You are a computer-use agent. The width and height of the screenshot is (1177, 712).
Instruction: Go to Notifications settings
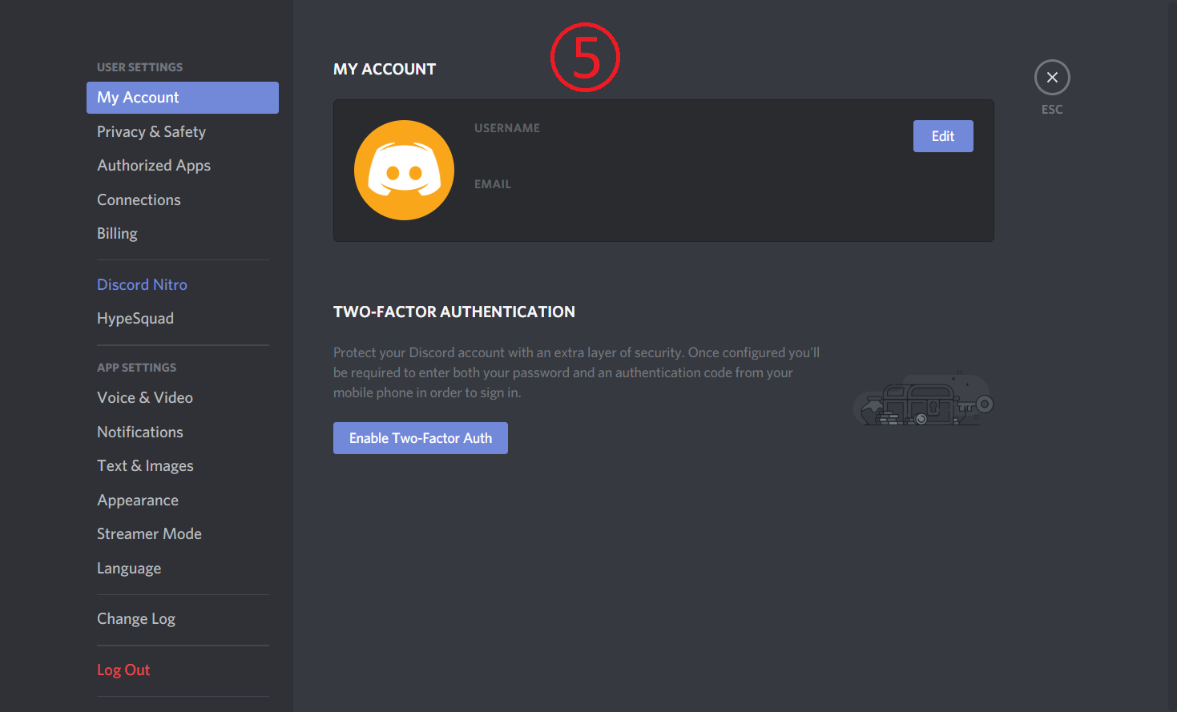pyautogui.click(x=140, y=432)
